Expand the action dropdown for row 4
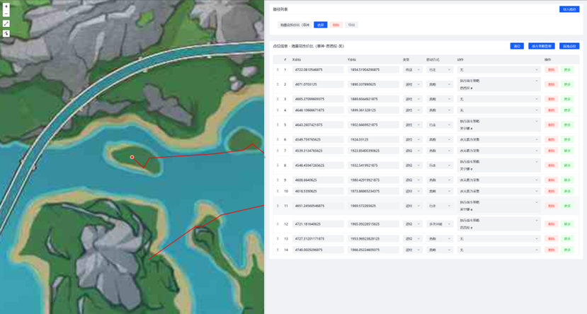The height and width of the screenshot is (314, 587). tap(498, 110)
